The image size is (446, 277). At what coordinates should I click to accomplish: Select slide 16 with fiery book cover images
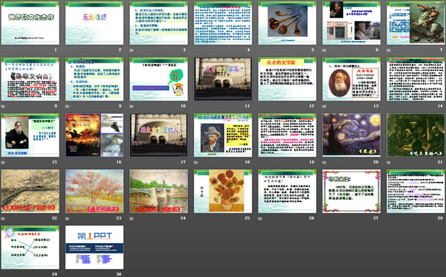pos(95,135)
